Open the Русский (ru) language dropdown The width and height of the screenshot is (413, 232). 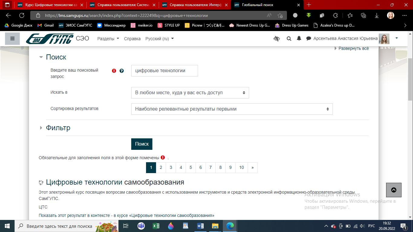click(160, 39)
